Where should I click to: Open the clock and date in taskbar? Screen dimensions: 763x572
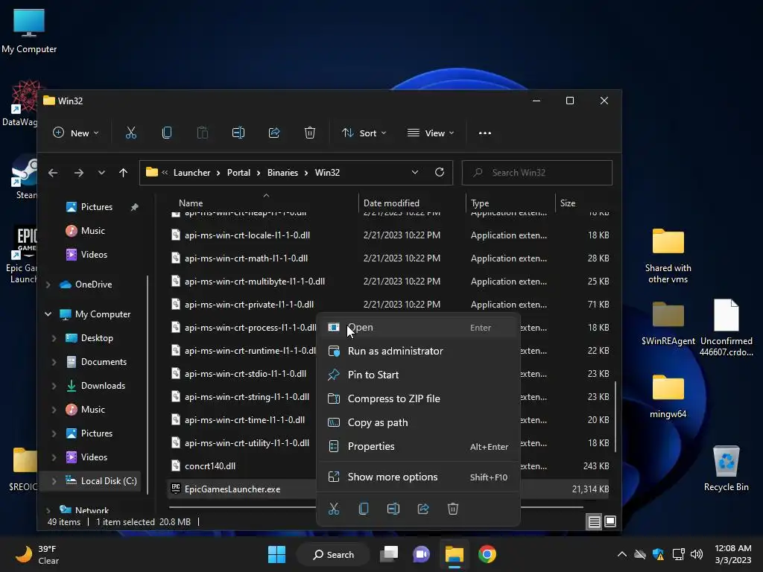click(x=733, y=554)
